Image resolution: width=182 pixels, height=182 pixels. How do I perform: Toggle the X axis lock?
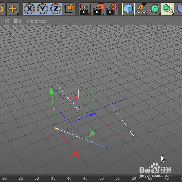click(29, 9)
